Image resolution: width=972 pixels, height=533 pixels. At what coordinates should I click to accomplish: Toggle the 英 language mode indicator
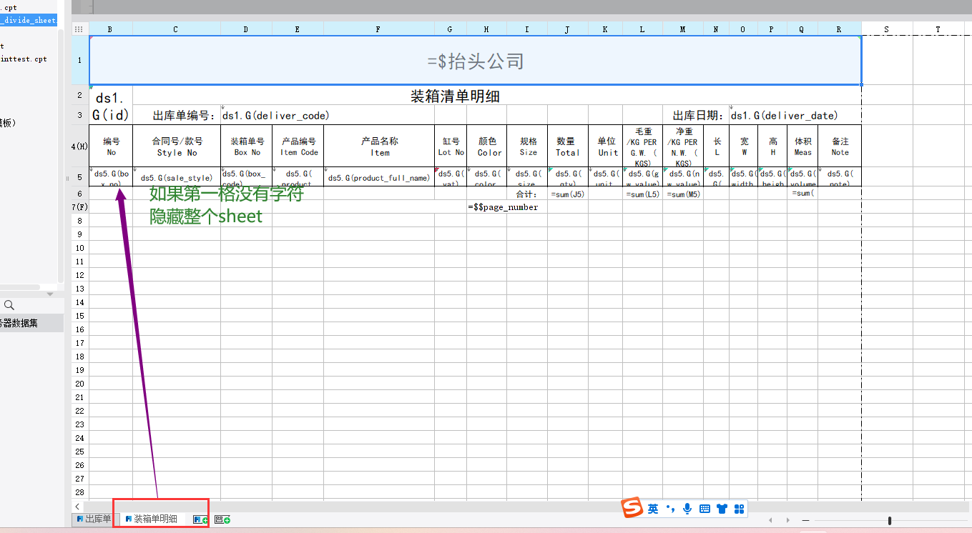coord(653,509)
